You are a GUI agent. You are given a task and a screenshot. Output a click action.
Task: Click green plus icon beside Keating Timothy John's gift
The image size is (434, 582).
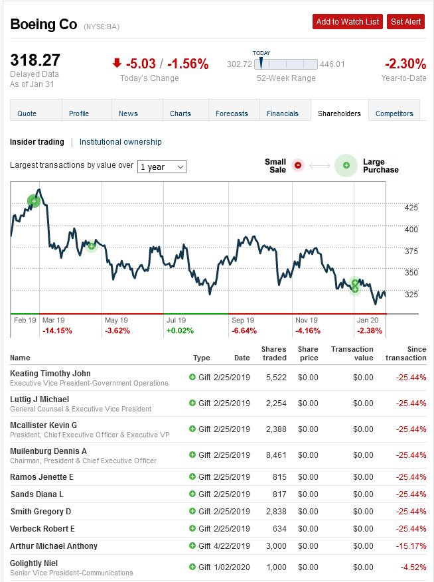192,377
